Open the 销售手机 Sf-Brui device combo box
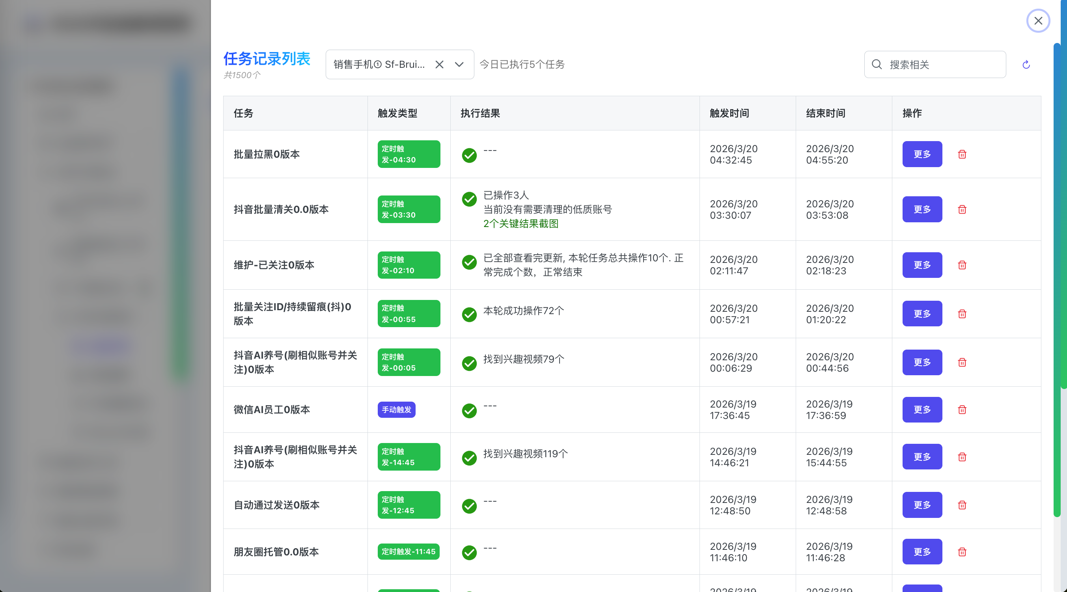The height and width of the screenshot is (592, 1067). click(x=379, y=65)
